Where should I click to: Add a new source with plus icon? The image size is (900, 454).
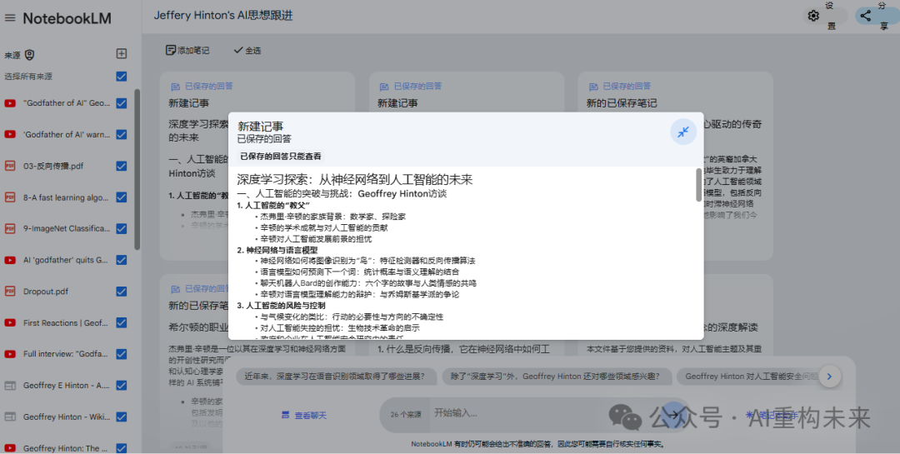[x=121, y=53]
